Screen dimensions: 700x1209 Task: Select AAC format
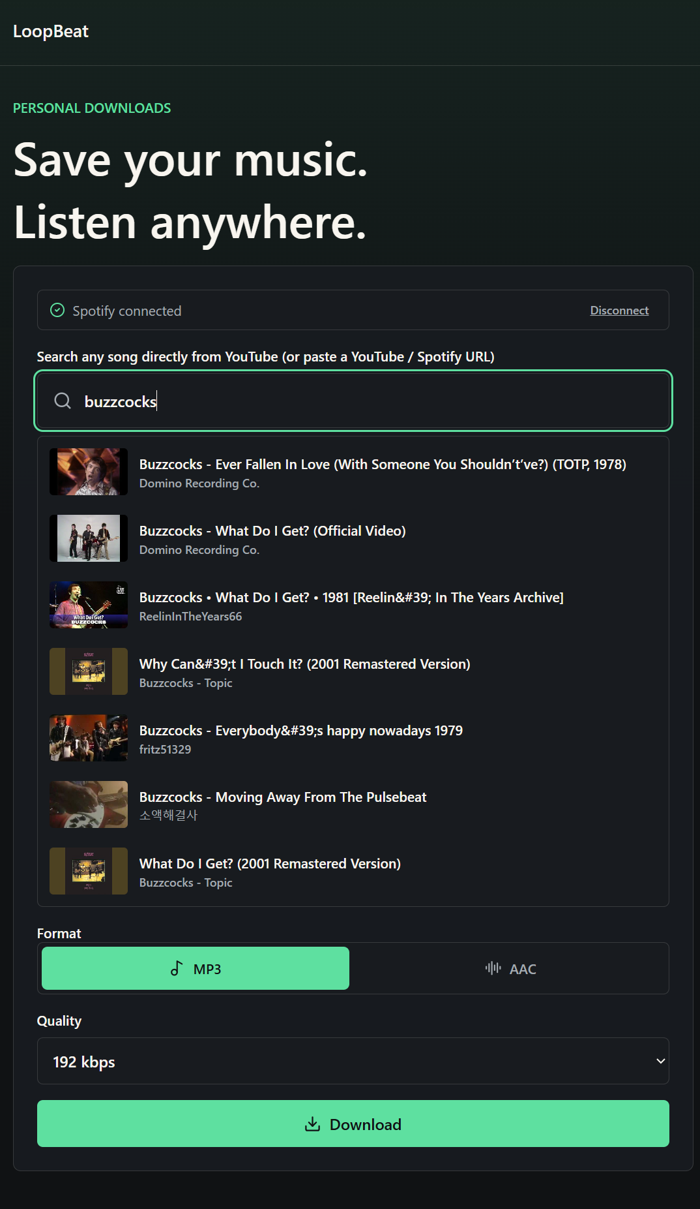510,968
